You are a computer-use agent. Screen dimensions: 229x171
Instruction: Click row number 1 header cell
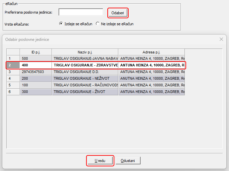pyautogui.click(x=13, y=59)
